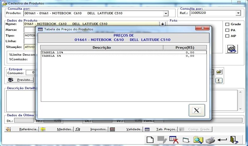Click the left arrow return icon
This screenshot has width=248, height=146.
(x=222, y=140)
